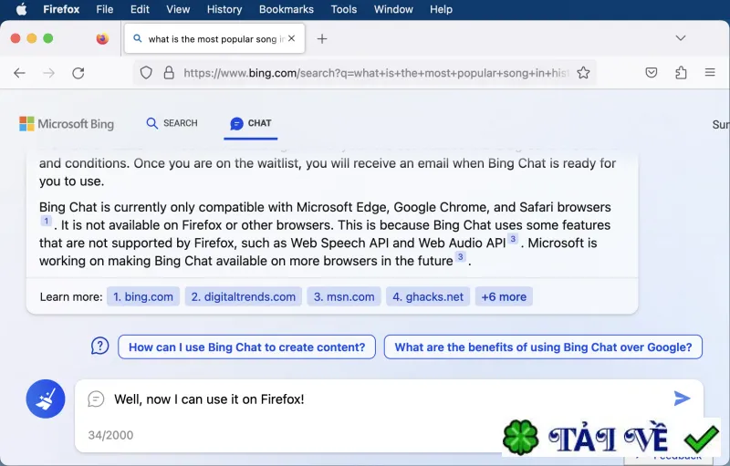The width and height of the screenshot is (730, 466).
Task: Go back to the previous page
Action: [x=19, y=73]
